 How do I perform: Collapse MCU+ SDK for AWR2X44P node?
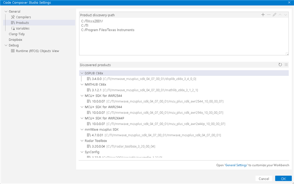(x=82, y=118)
